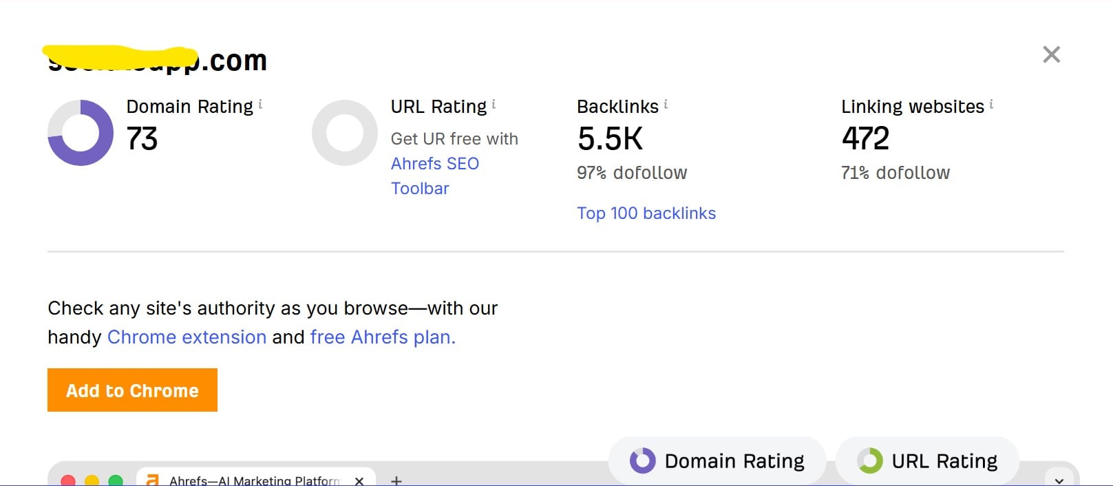Screen dimensions: 1113x486
Task: Open the free Ahrefs plan link
Action: pos(383,337)
